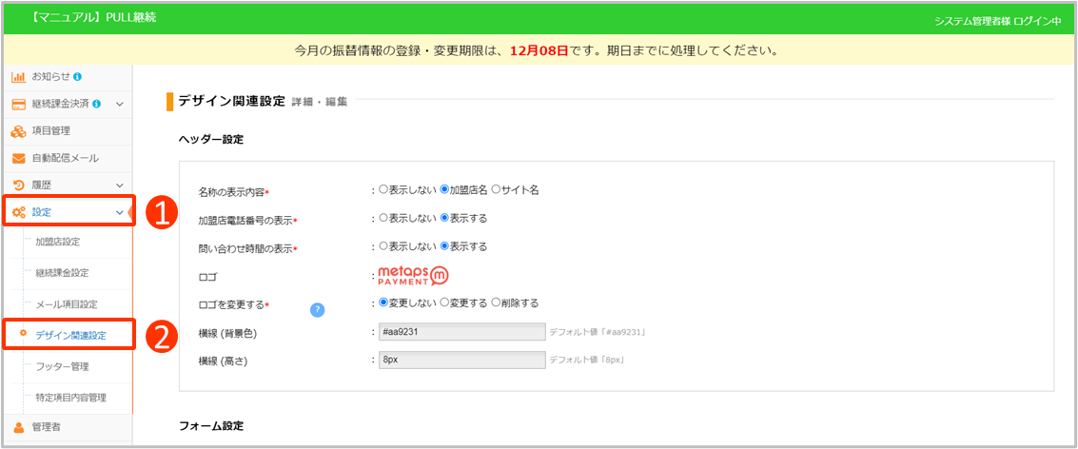Select 表示する for 加盟店電話番号の表示
The width and height of the screenshot is (1078, 449).
point(444,218)
